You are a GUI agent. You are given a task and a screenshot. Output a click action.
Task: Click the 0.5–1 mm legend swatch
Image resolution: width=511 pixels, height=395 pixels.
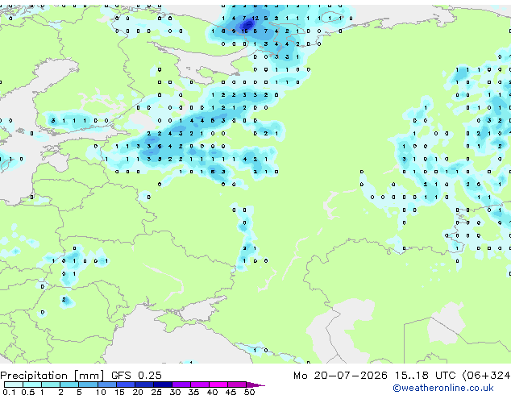point(32,385)
